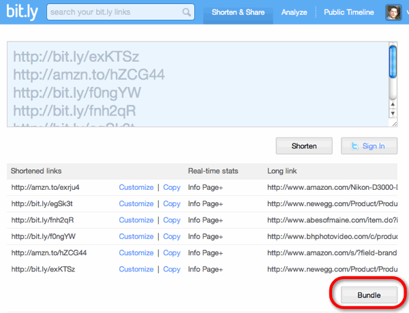The image size is (409, 313).
Task: Customize the bit.ly/fnh2qR link
Action: tap(136, 220)
